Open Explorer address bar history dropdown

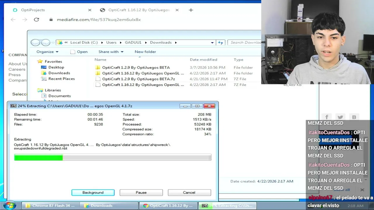coord(212,43)
